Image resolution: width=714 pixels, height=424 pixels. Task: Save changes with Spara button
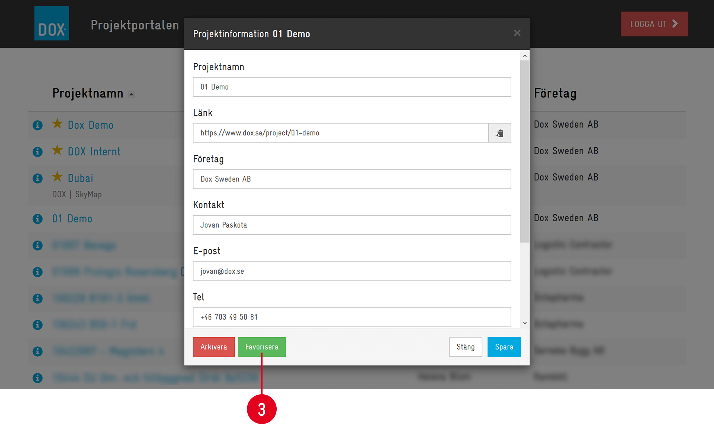[504, 347]
